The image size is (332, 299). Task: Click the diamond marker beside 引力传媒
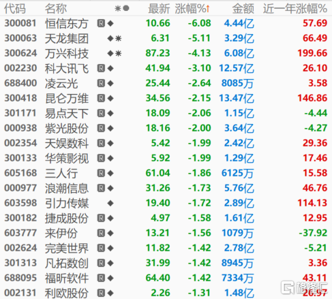click(x=110, y=203)
